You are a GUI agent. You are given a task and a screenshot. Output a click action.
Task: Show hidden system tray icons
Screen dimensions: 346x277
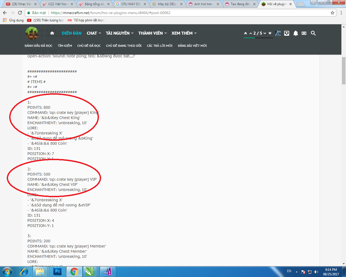(x=297, y=272)
